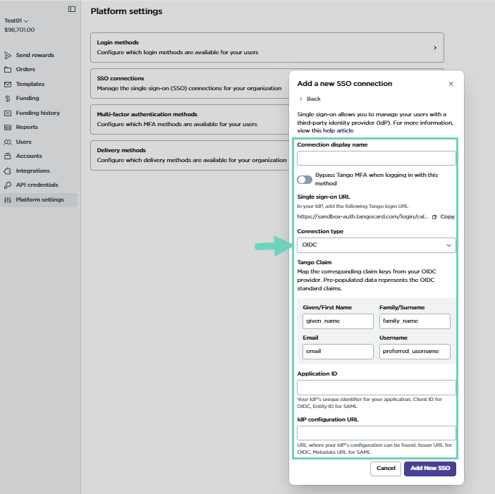Expand the Login methods section
495x494 pixels.
click(267, 47)
